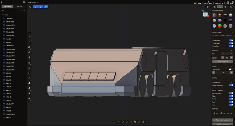Select the white cylinder tool in the left toolbar
Viewport: 235px width, 126px height.
29,93
